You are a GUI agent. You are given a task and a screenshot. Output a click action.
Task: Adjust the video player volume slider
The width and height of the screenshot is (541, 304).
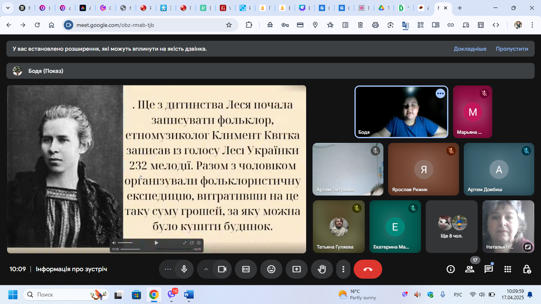coord(125,243)
